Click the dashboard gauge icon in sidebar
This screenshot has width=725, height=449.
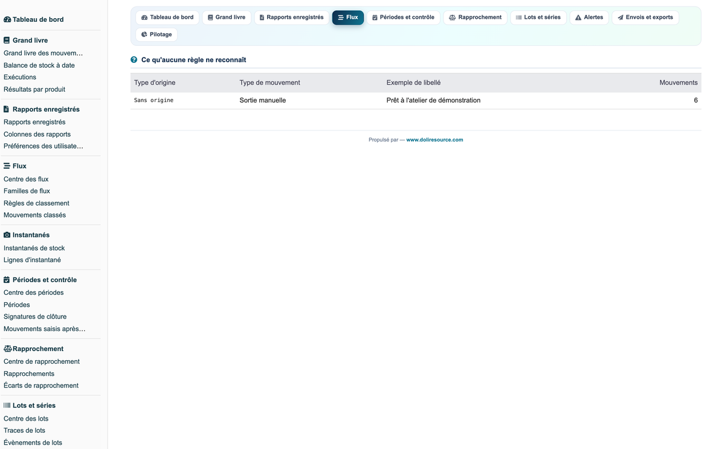click(7, 19)
